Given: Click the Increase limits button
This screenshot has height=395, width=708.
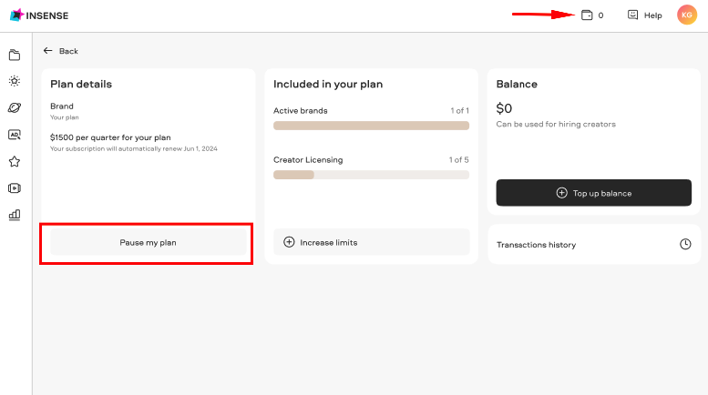Looking at the screenshot, I should (371, 242).
